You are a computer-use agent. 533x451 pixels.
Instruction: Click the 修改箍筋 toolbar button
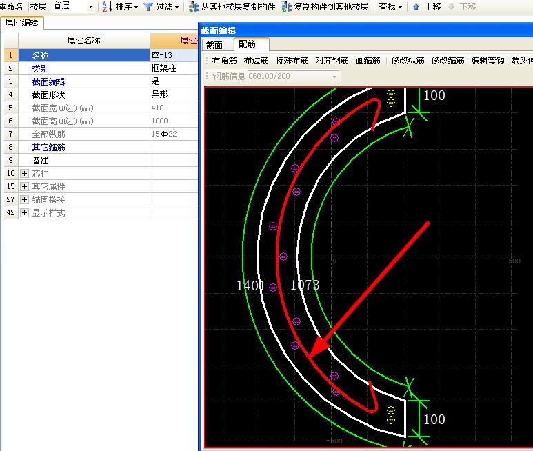click(x=447, y=61)
